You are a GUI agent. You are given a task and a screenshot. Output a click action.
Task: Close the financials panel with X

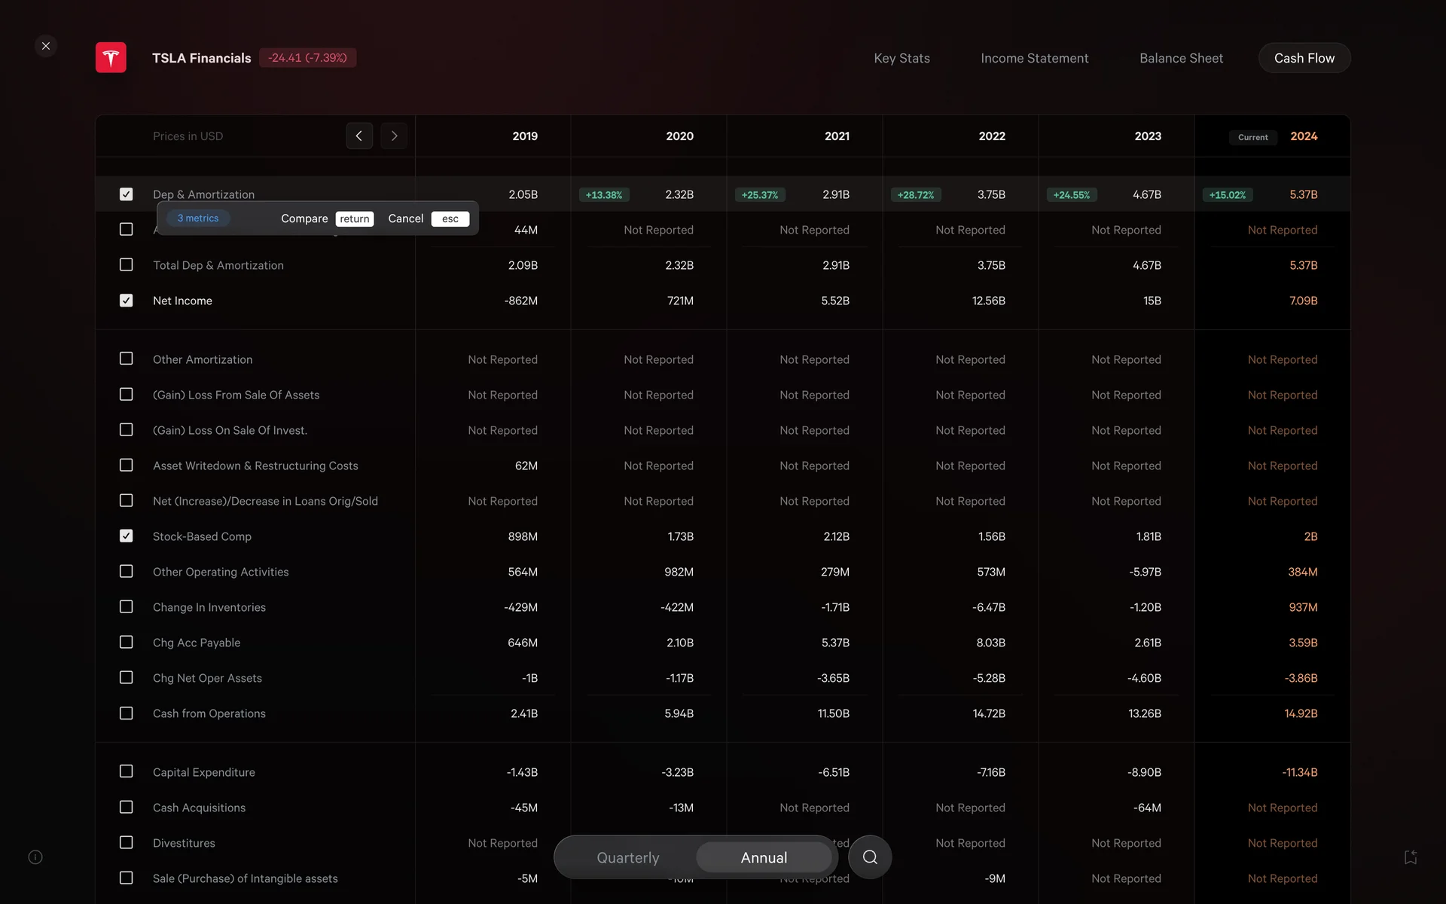coord(46,46)
